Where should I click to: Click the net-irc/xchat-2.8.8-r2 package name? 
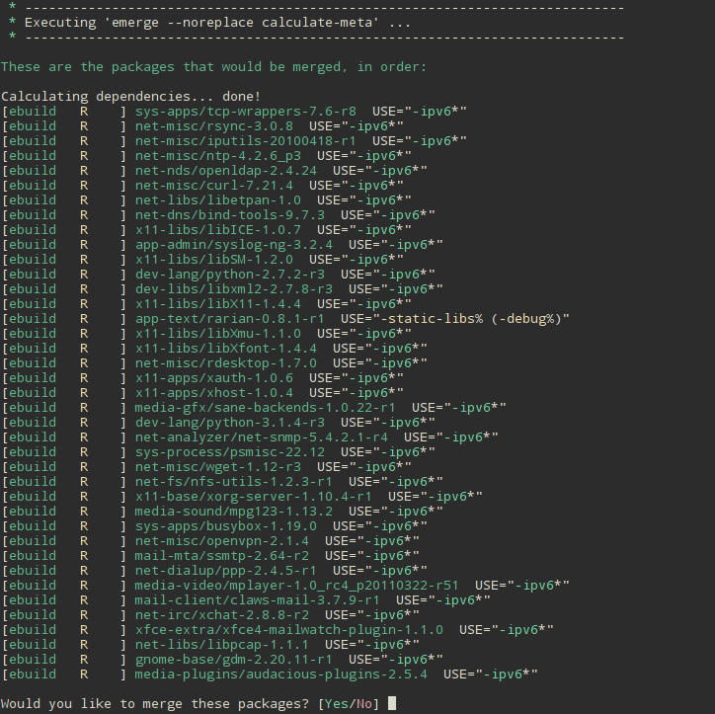point(221,615)
